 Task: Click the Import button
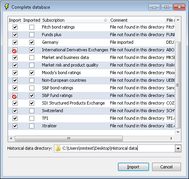[x=133, y=167]
